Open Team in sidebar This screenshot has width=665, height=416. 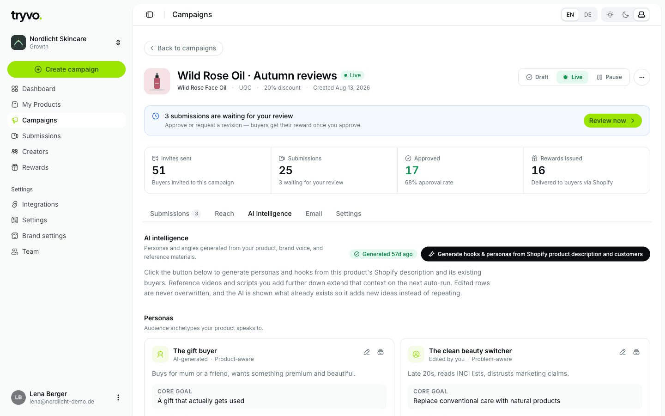[66, 251]
